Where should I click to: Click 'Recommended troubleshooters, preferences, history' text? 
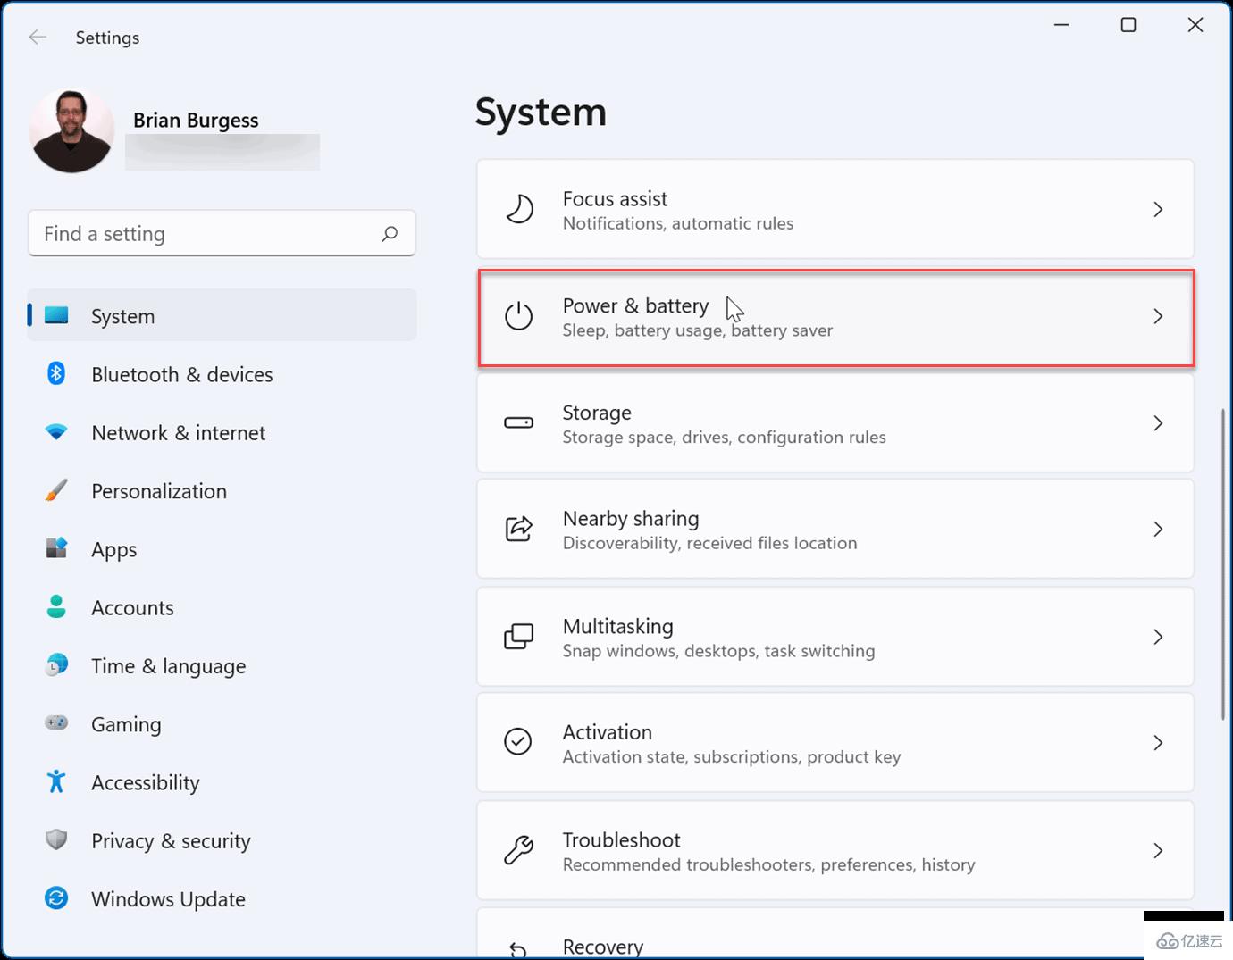[769, 864]
